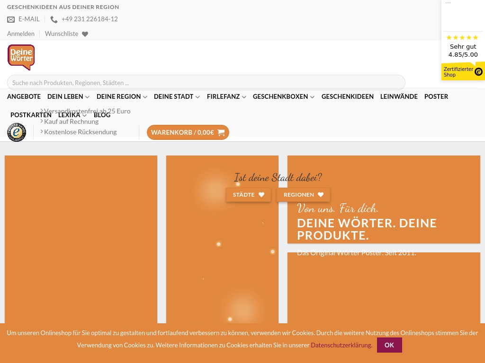Image resolution: width=485 pixels, height=363 pixels.
Task: Click the heart icon on Regionen button
Action: pos(321,195)
